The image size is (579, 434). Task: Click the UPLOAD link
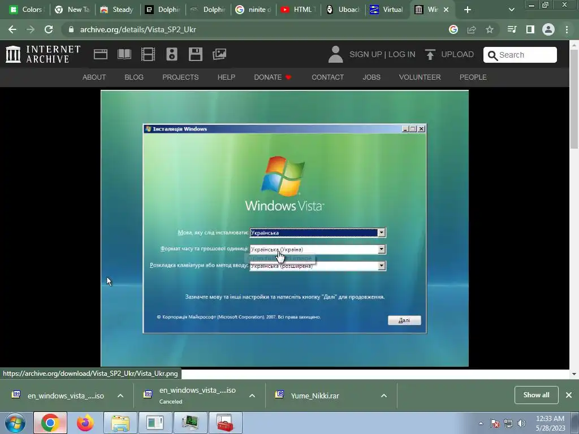point(457,54)
